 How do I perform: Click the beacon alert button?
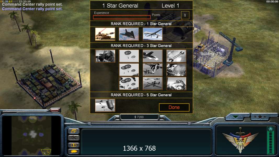74,145
